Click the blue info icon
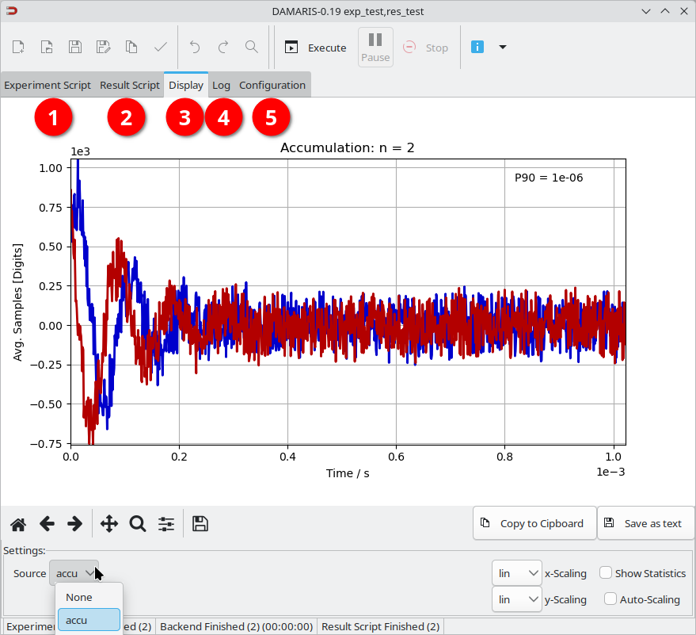The height and width of the screenshot is (635, 696). [477, 47]
